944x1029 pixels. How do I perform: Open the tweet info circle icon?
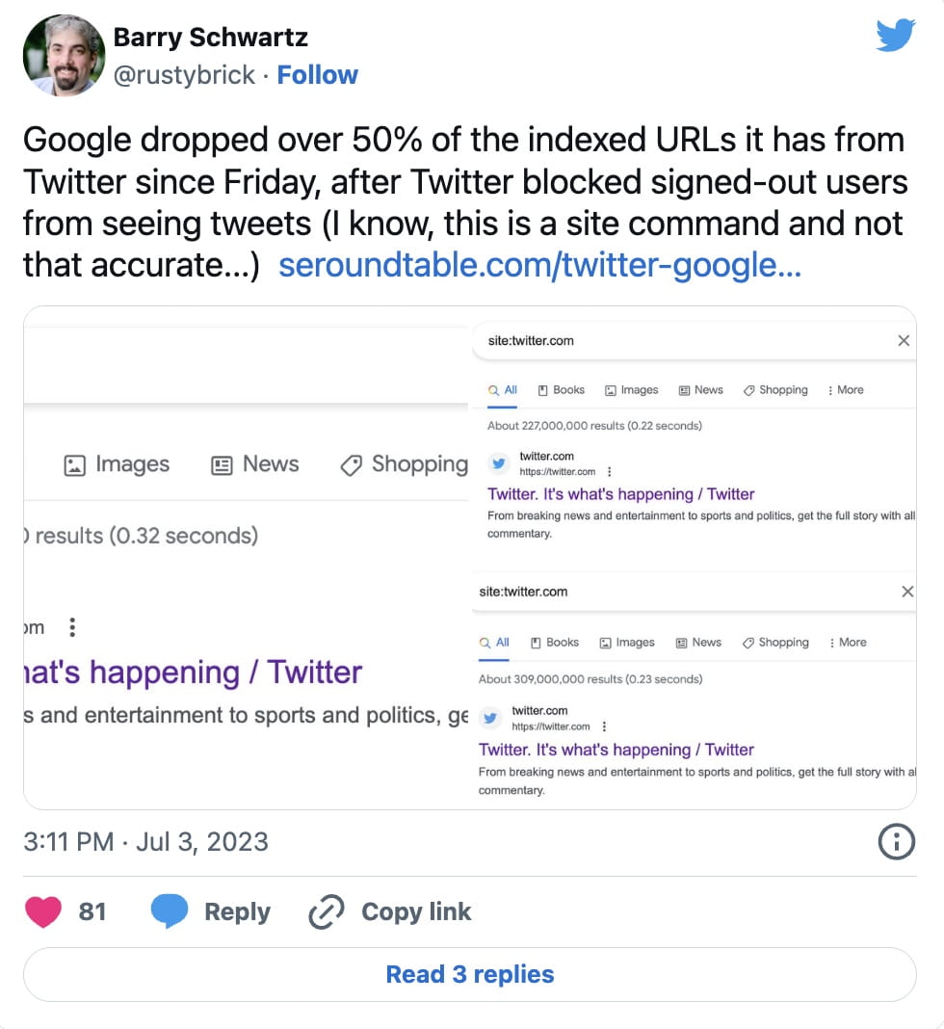click(896, 842)
